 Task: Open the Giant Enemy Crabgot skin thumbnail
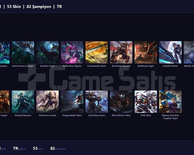(23, 52)
